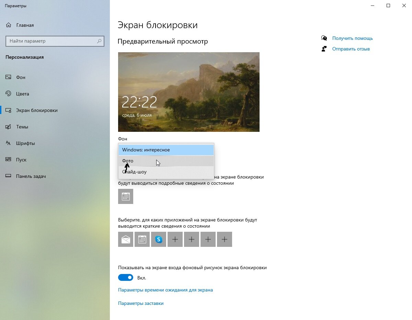Click the help chat bubble icon
The image size is (412, 320).
pos(324,38)
